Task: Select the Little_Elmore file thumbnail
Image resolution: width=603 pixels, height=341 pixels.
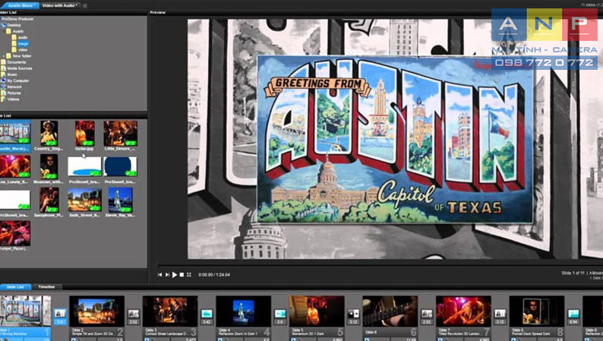Action: (x=120, y=133)
